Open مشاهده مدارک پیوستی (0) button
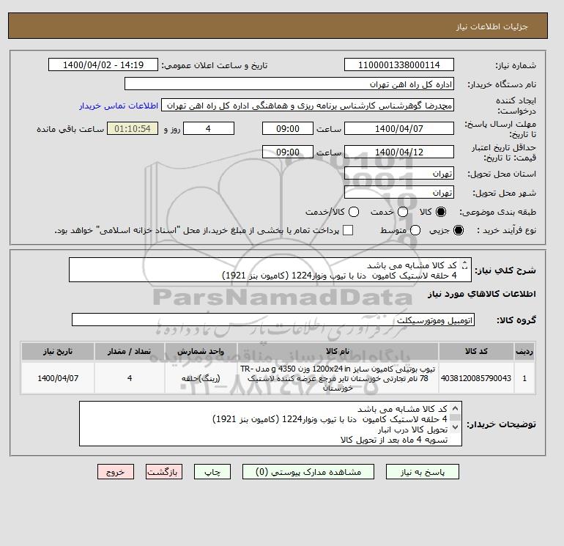This screenshot has height=546, width=564. pos(308,471)
